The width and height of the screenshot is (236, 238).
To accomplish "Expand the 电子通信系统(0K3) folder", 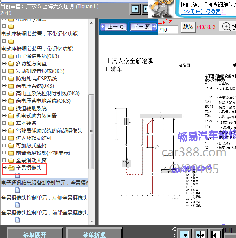I will 4,56.
